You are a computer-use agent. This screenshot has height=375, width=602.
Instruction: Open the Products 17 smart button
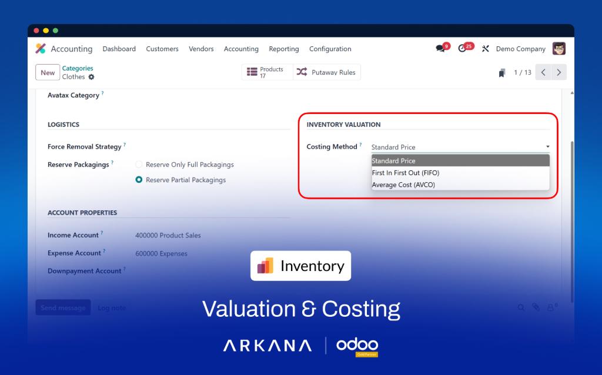tap(267, 72)
